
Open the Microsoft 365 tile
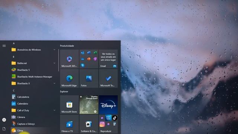(70, 59)
